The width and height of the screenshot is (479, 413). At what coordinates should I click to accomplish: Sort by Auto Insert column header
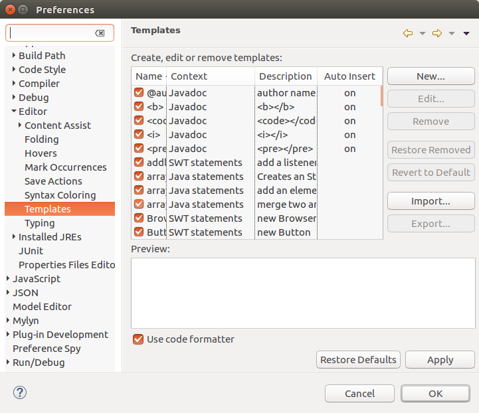pyautogui.click(x=349, y=76)
